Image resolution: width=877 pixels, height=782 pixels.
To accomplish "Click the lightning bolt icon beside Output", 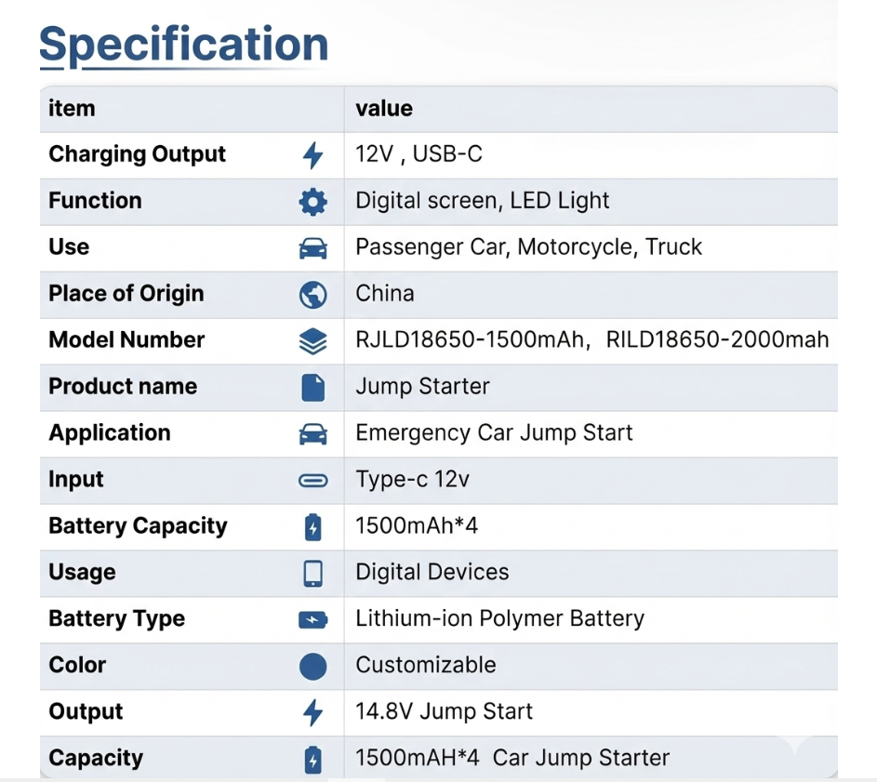I will coord(313,713).
